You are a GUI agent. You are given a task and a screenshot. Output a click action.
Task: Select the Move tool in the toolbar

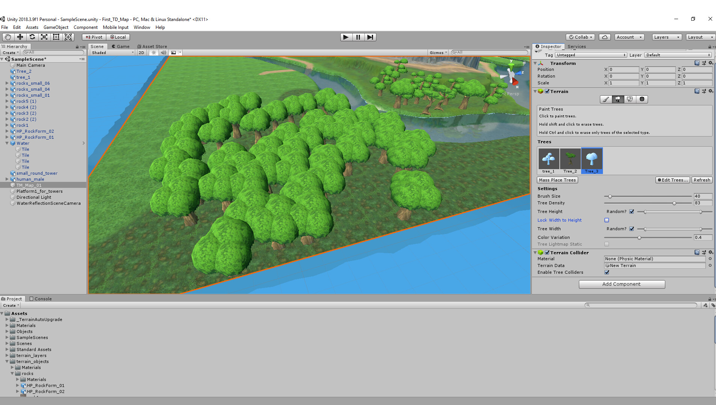[20, 37]
